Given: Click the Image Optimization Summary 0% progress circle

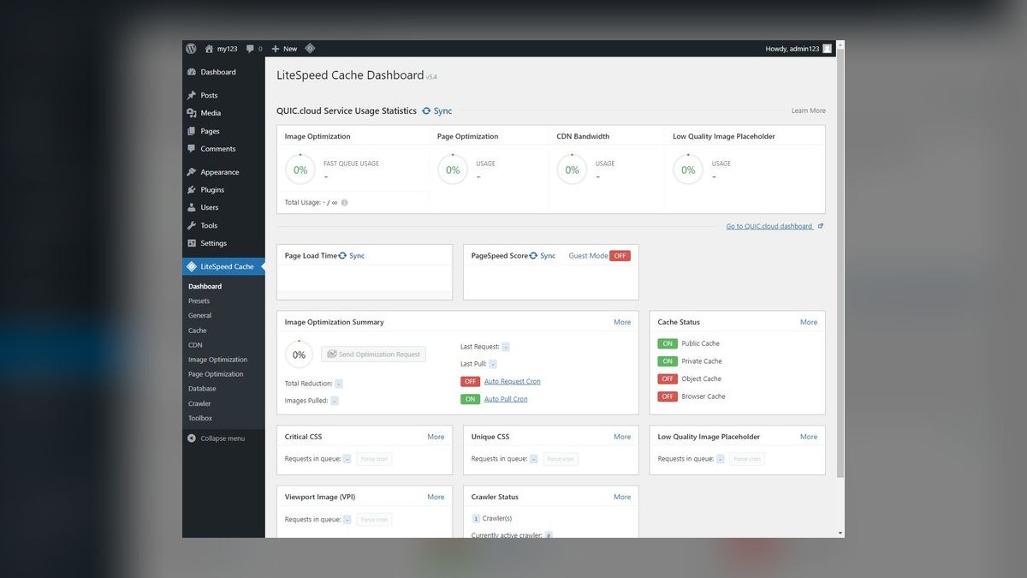Looking at the screenshot, I should [x=299, y=355].
